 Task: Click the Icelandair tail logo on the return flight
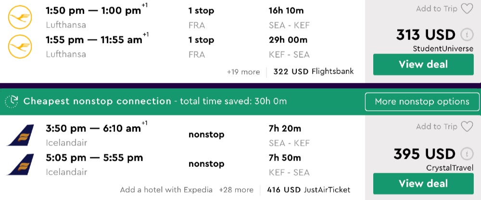20,164
